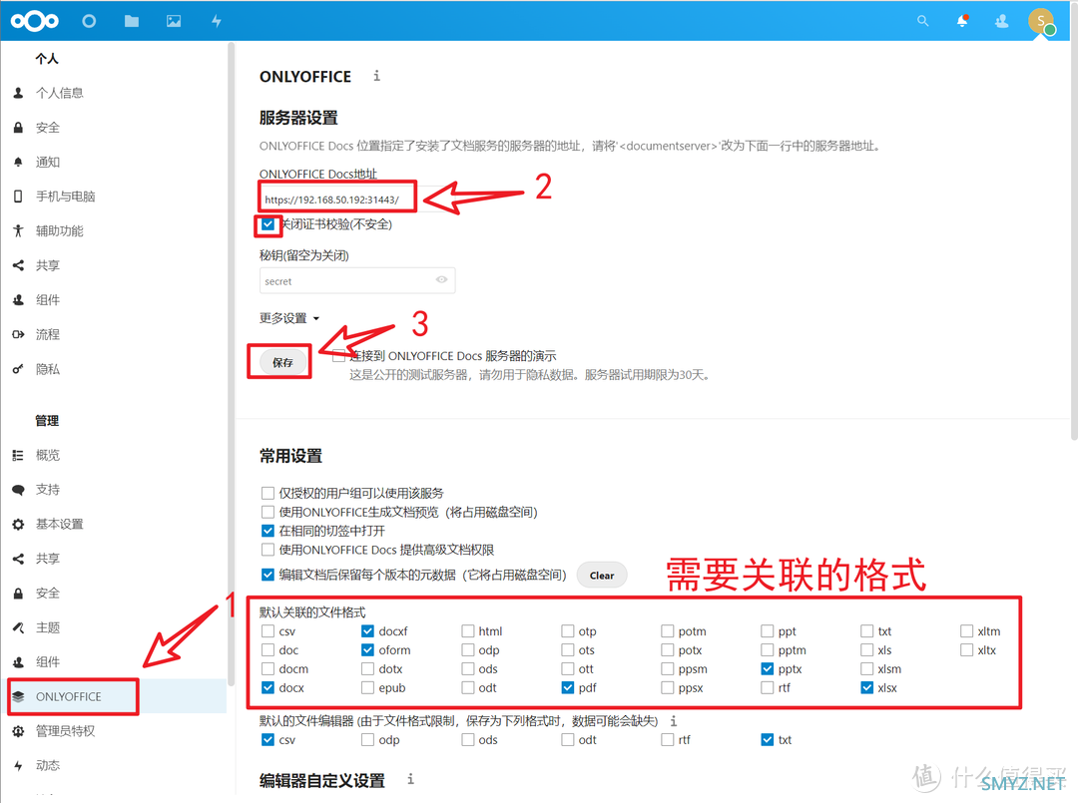Check the rtf format box in associations
Image resolution: width=1078 pixels, height=803 pixels.
[768, 687]
